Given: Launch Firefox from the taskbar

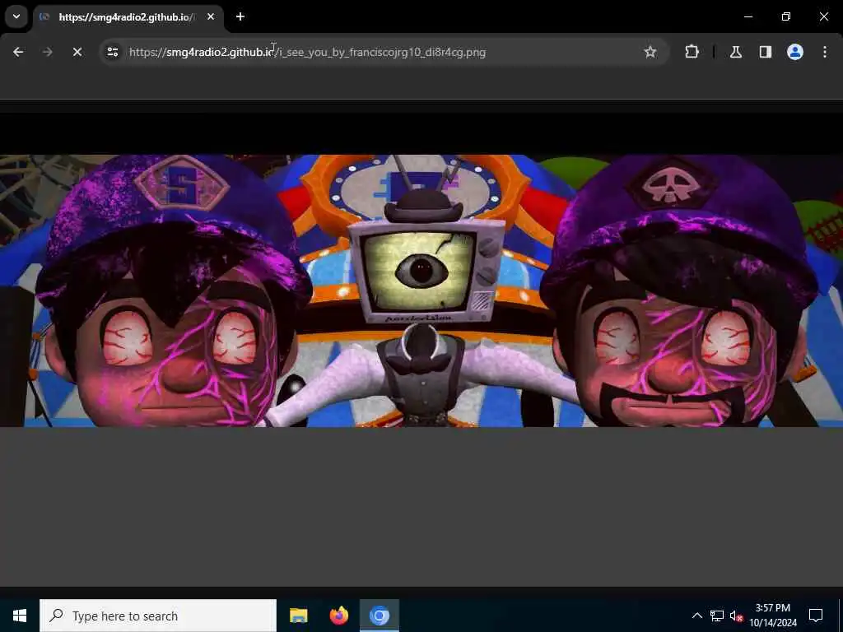Looking at the screenshot, I should point(338,616).
